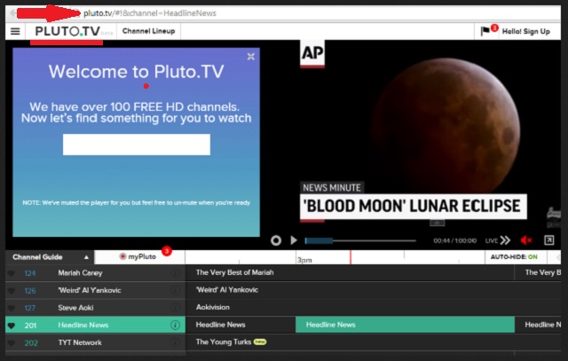Click the AP logo on the video
Screen dimensions: 568x361
tap(312, 53)
